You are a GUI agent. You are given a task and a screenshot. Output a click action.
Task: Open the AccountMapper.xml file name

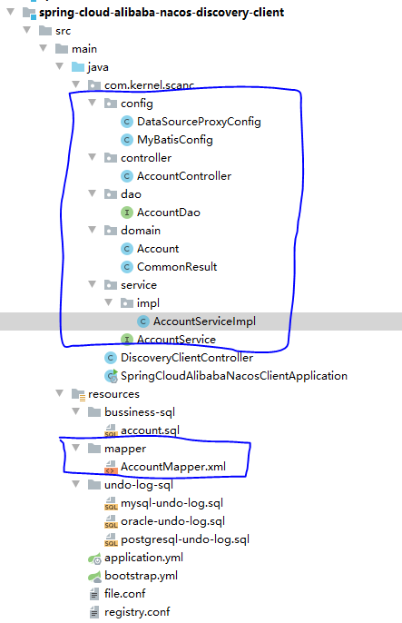(x=173, y=467)
